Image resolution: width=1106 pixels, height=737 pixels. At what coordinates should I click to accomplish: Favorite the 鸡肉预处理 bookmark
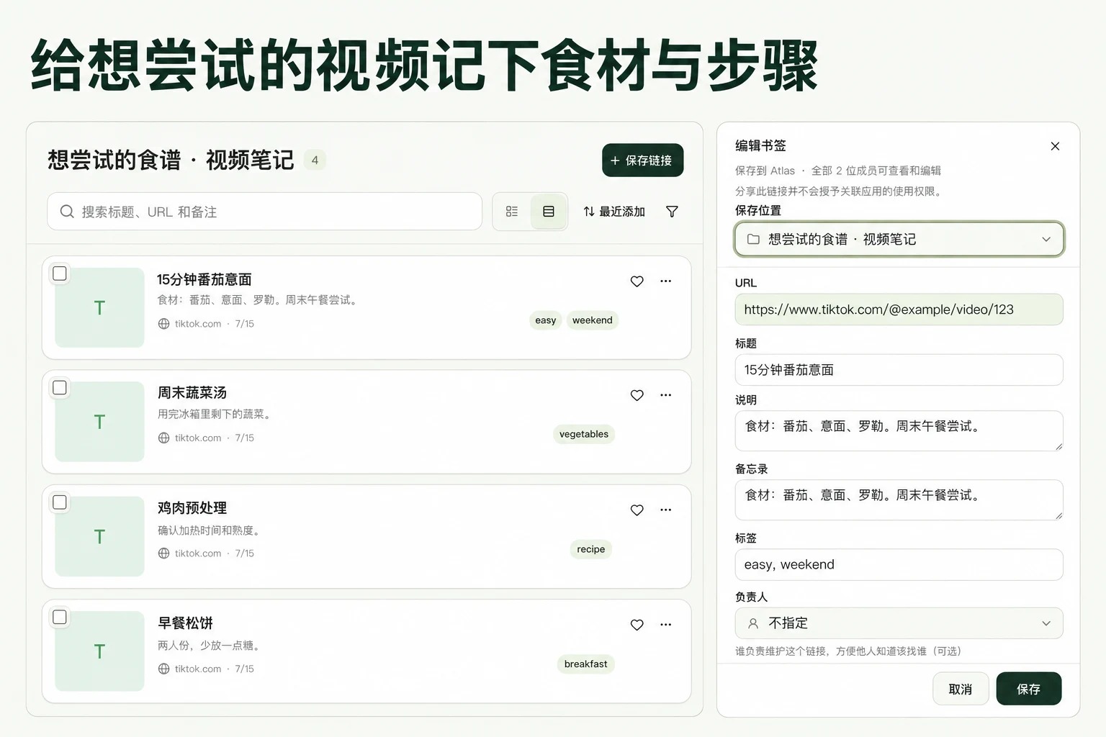[637, 510]
